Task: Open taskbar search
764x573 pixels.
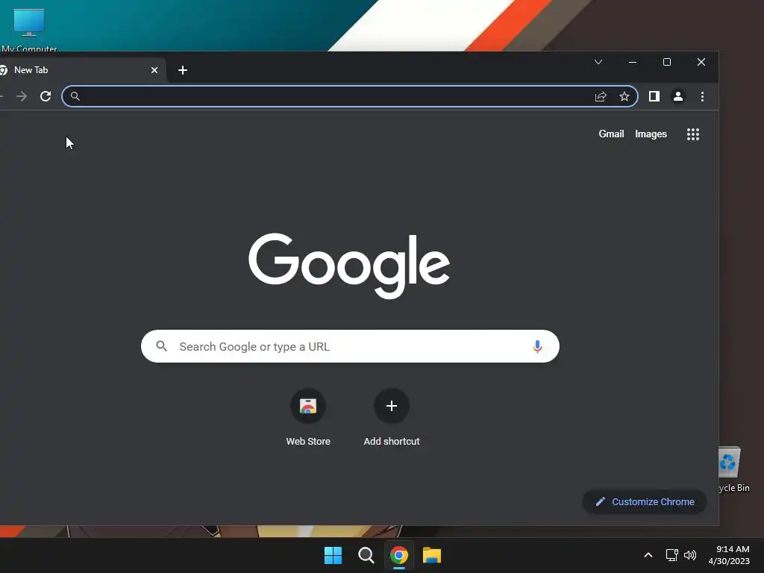Action: pos(366,555)
